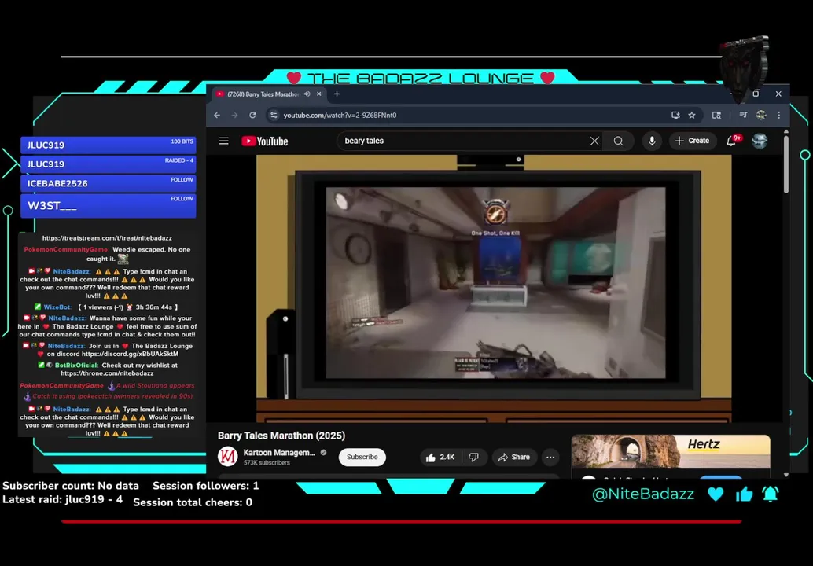Click the W3ST___ FOLLOW alert row
Screen dimensions: 813x566
pos(109,206)
